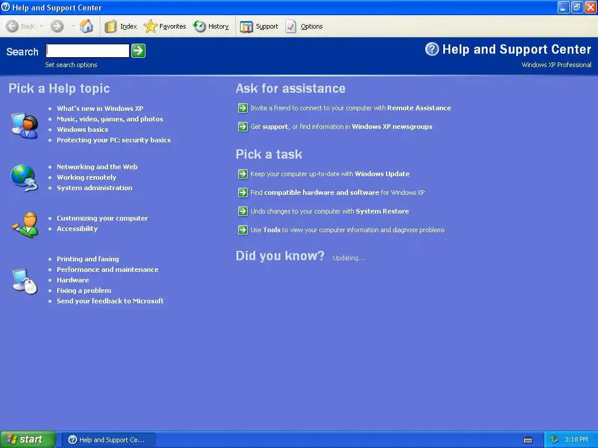Click the Updating... status text
Image resolution: width=598 pixels, height=448 pixels.
(349, 258)
